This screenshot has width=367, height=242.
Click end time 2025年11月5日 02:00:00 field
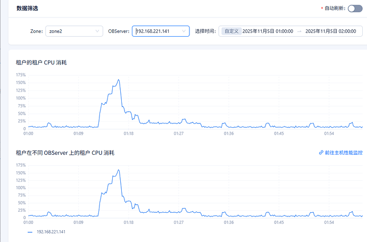330,31
